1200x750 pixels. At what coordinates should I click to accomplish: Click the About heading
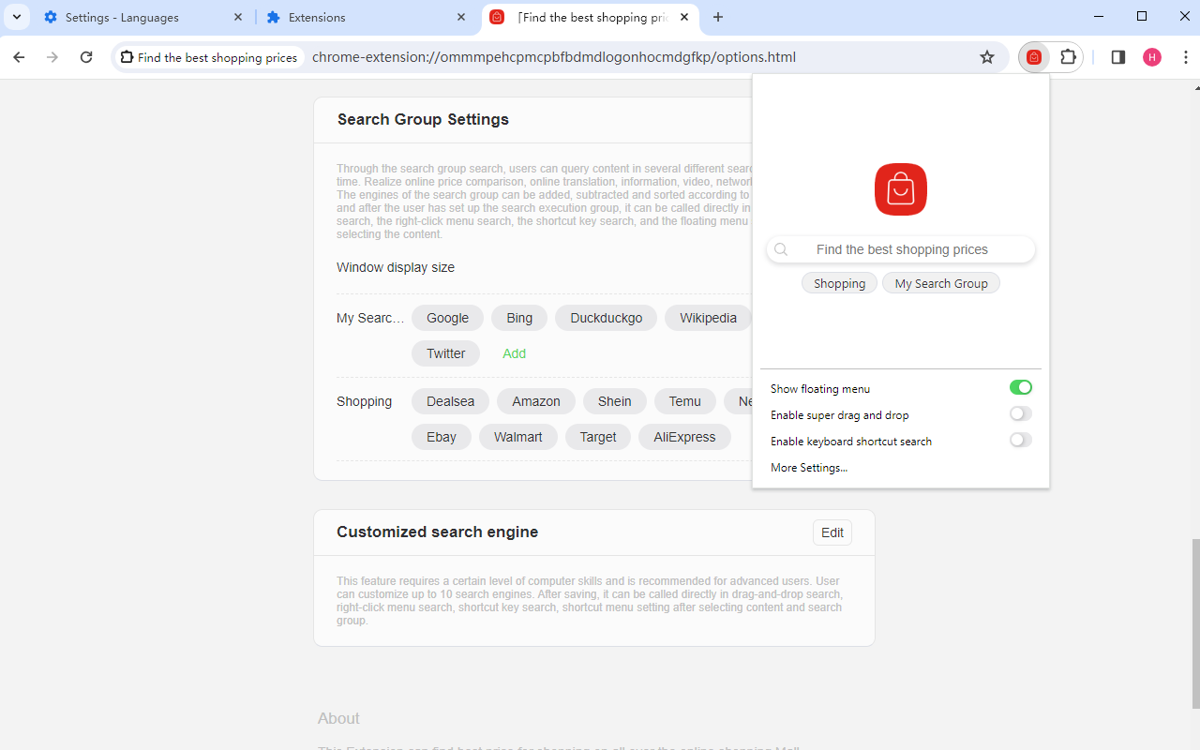[338, 718]
